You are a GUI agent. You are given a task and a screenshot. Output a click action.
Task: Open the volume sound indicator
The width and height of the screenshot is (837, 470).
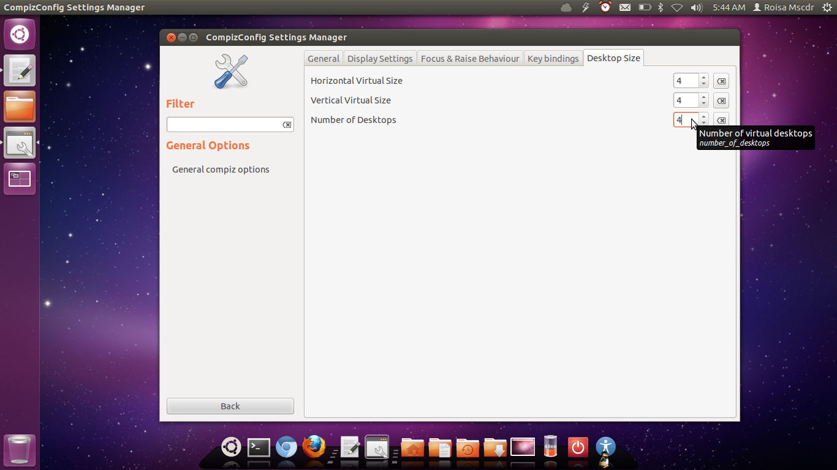tap(696, 7)
